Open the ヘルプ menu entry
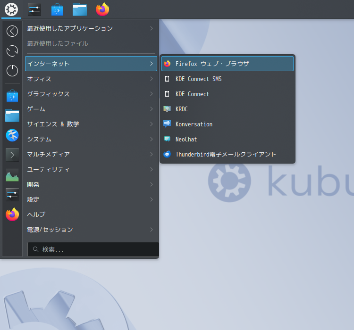This screenshot has width=354, height=330. pos(91,214)
